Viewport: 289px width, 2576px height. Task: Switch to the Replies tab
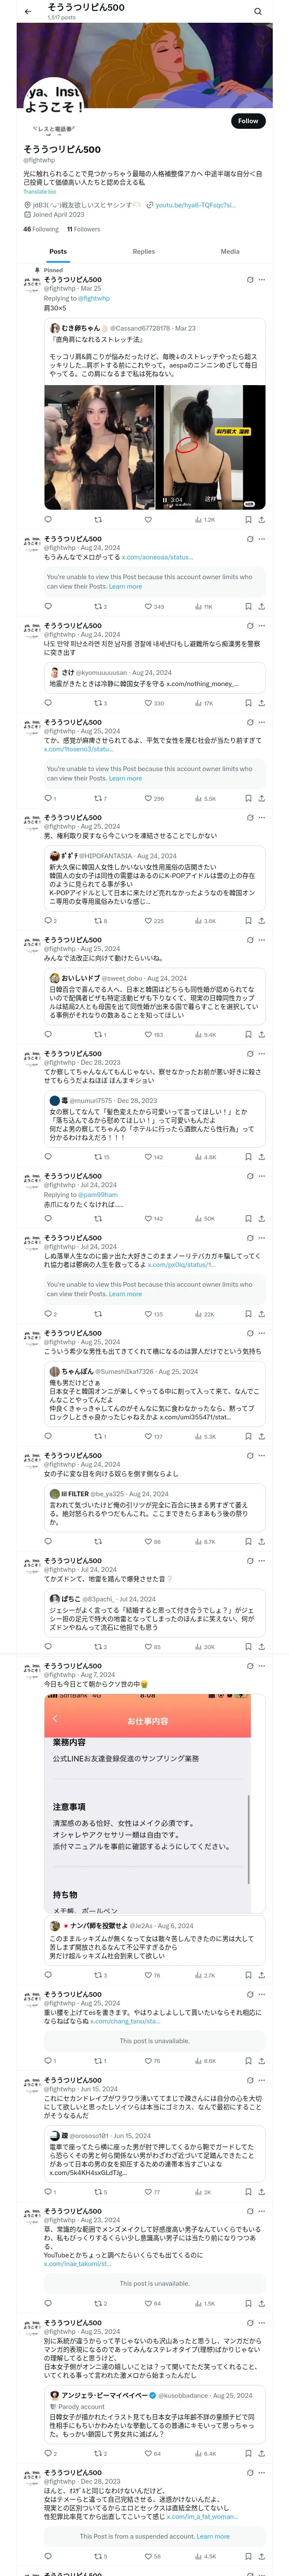coord(143,252)
